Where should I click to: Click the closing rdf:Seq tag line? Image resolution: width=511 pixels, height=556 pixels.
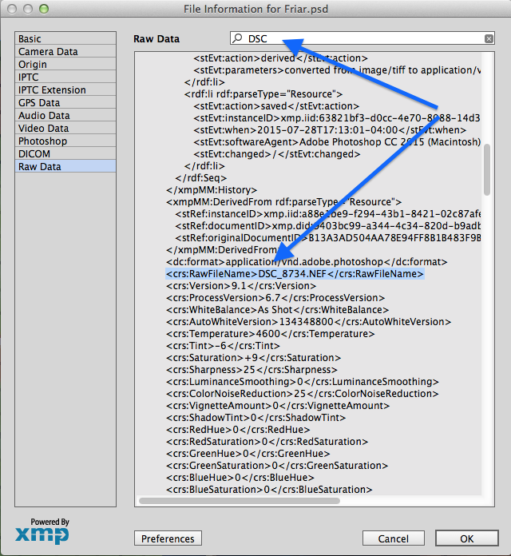coord(201,178)
